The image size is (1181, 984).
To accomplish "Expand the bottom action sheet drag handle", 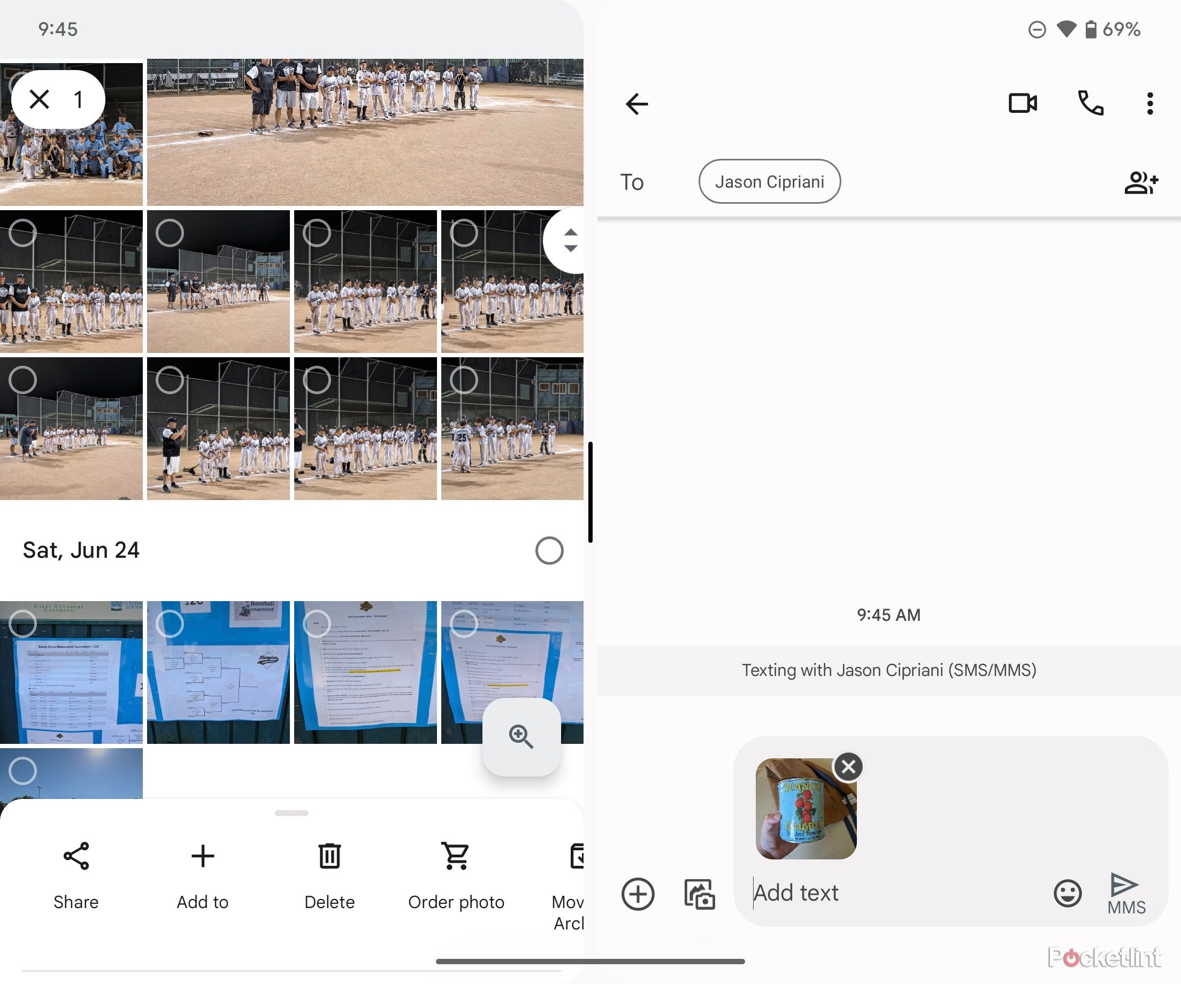I will (292, 812).
